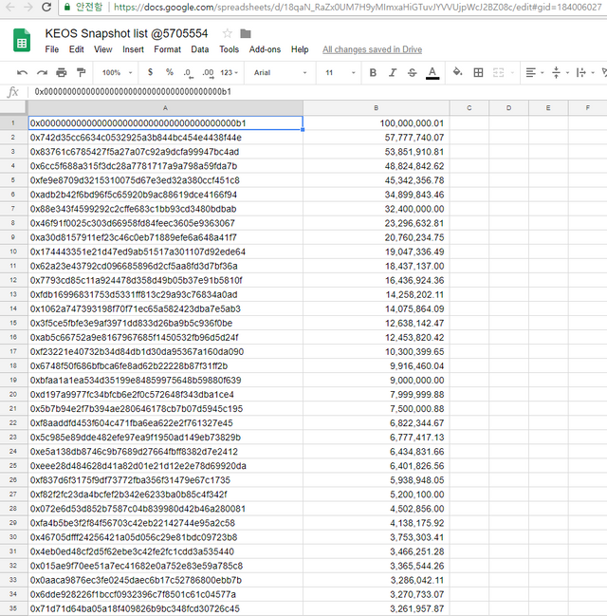Select column A header
The width and height of the screenshot is (607, 616).
coord(165,107)
